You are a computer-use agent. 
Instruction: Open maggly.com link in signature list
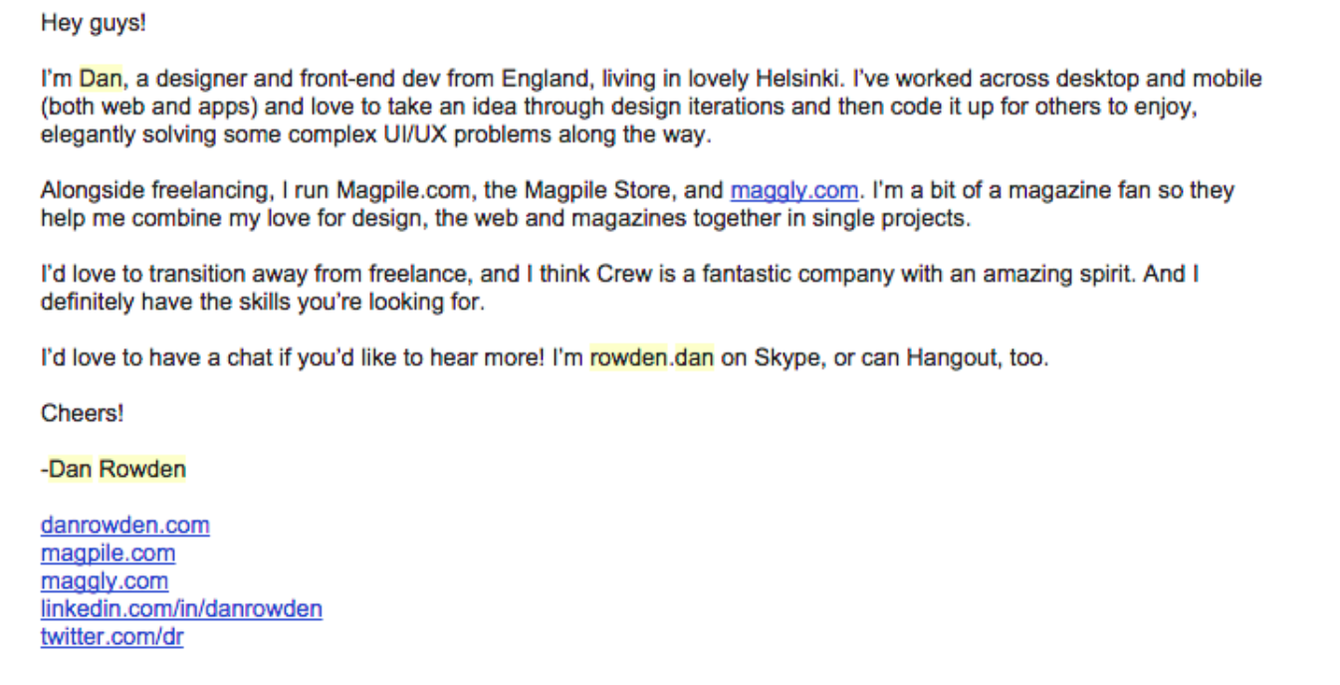105,580
